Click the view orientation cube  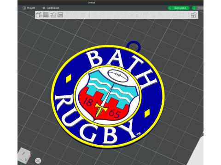click(x=24, y=155)
